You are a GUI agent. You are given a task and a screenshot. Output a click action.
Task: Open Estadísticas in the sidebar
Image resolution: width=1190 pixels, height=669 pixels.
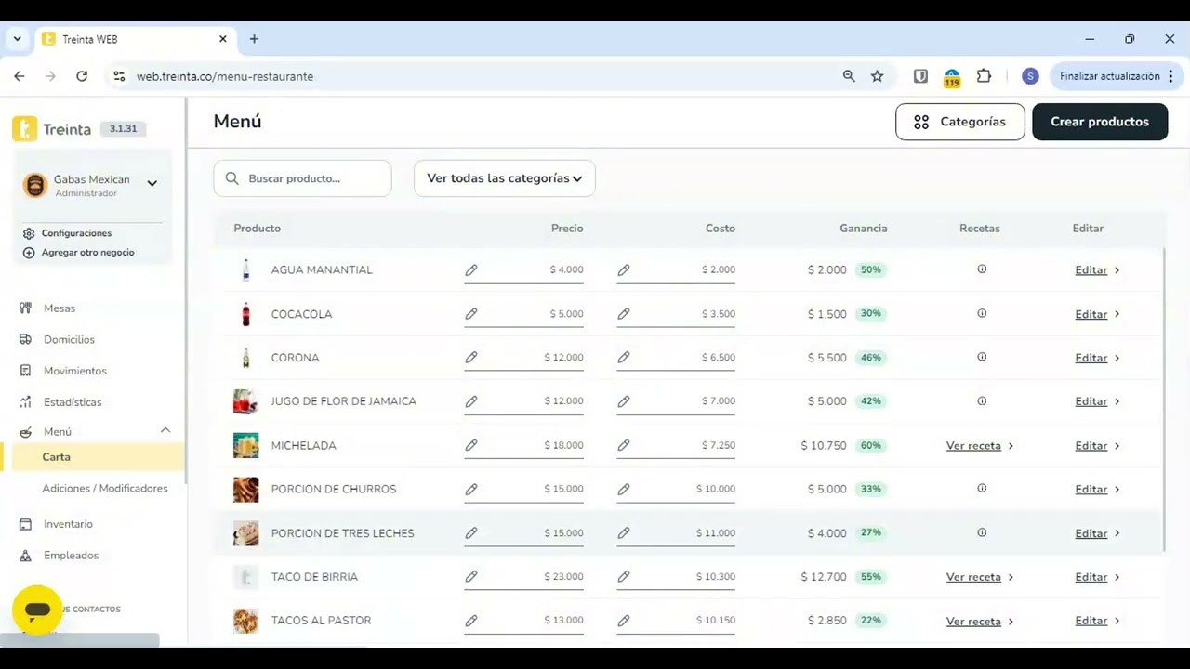(73, 402)
